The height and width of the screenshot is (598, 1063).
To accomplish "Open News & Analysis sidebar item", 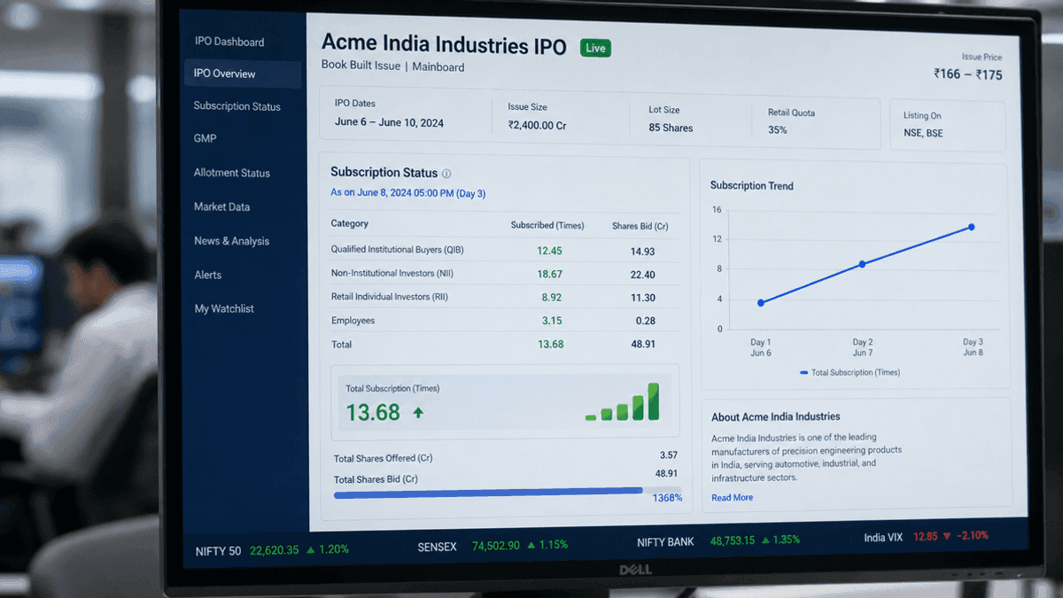I will coord(231,241).
